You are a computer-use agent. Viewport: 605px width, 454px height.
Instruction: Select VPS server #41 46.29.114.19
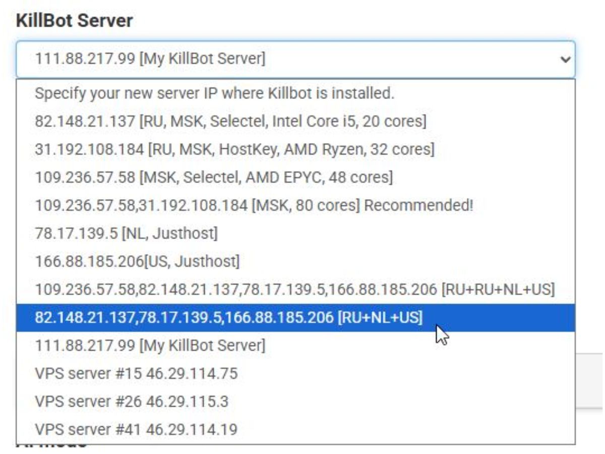click(x=295, y=429)
